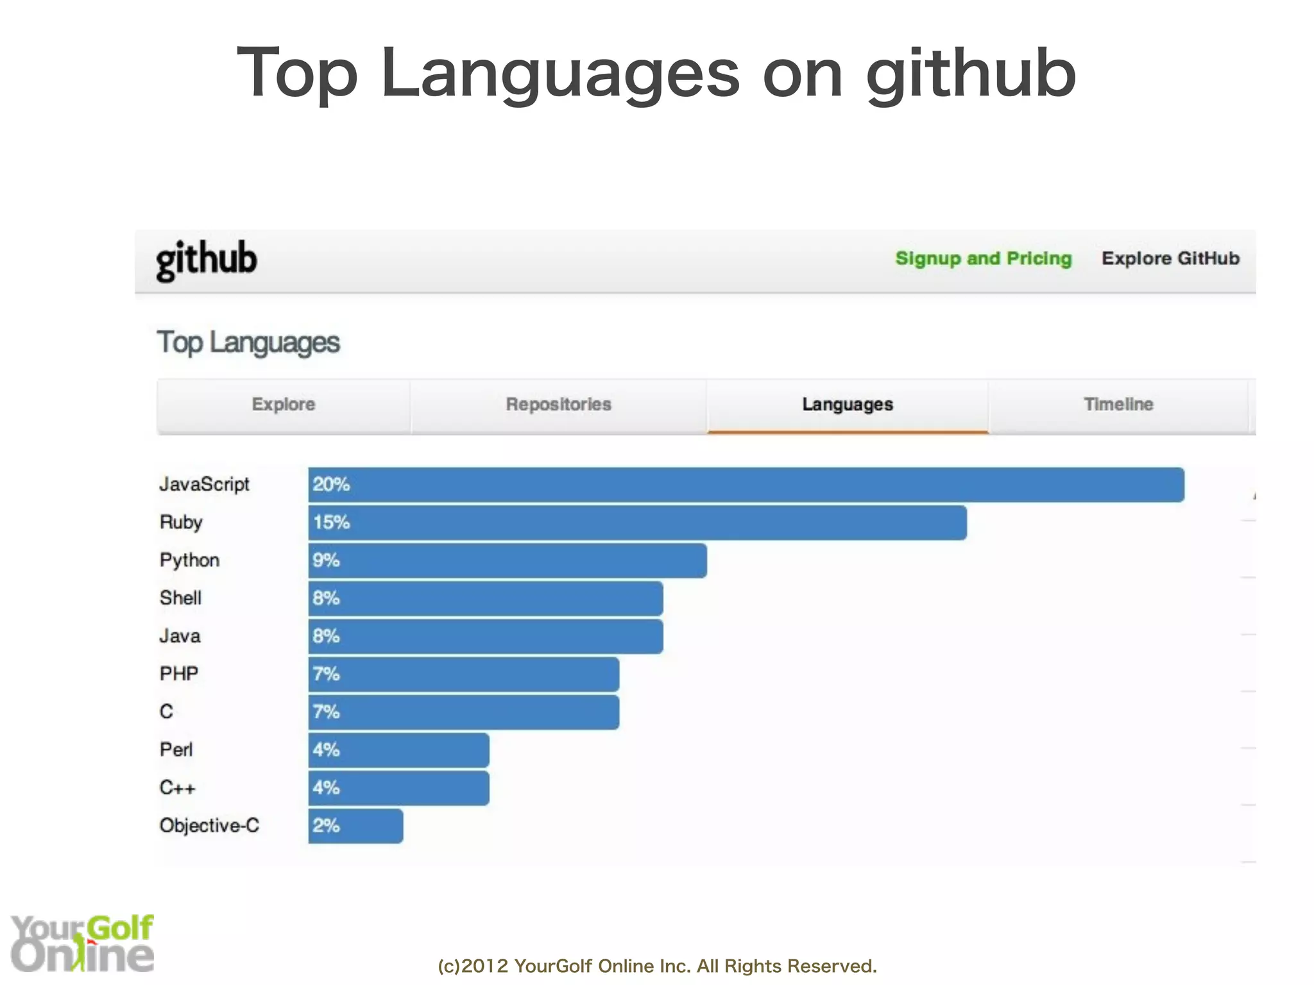
Task: Click the YourGolf Online copyright notice
Action: [657, 966]
